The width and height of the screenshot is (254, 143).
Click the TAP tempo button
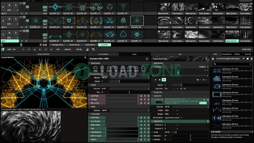click(x=58, y=49)
